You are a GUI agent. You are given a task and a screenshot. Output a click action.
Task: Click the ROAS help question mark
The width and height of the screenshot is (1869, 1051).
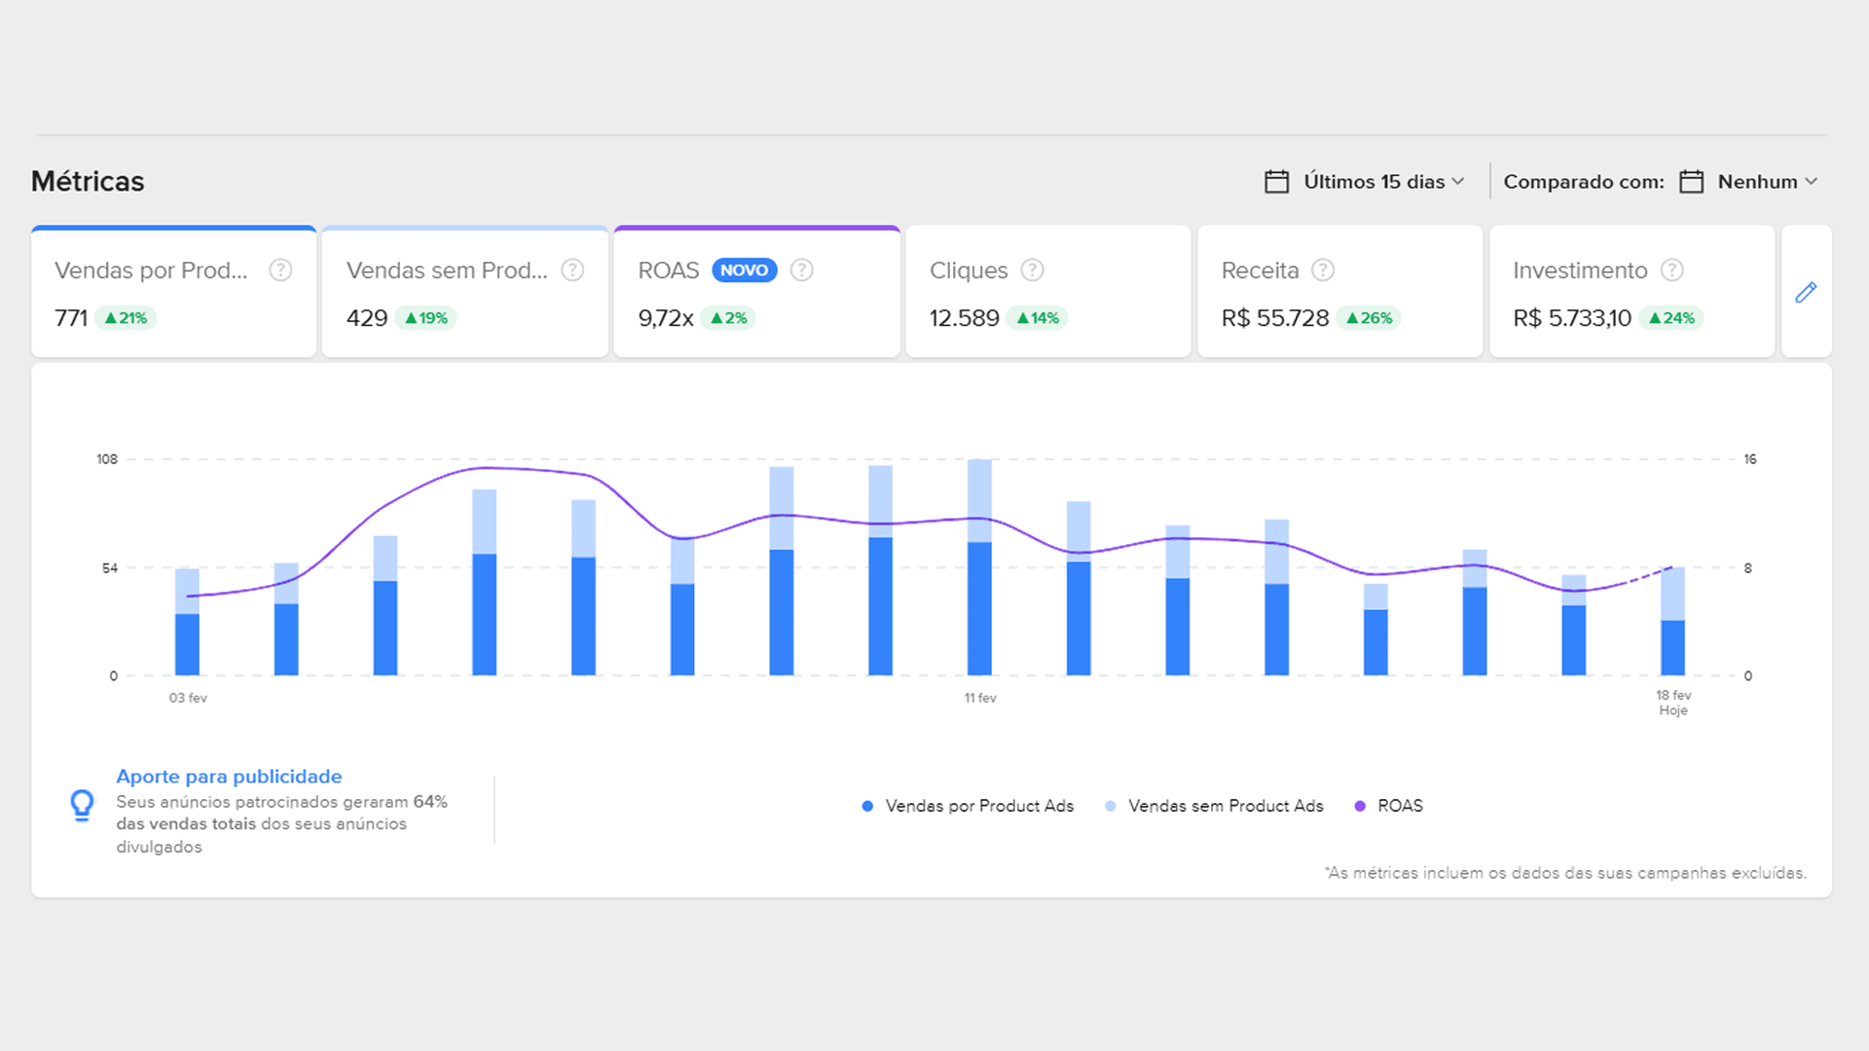[x=801, y=271]
